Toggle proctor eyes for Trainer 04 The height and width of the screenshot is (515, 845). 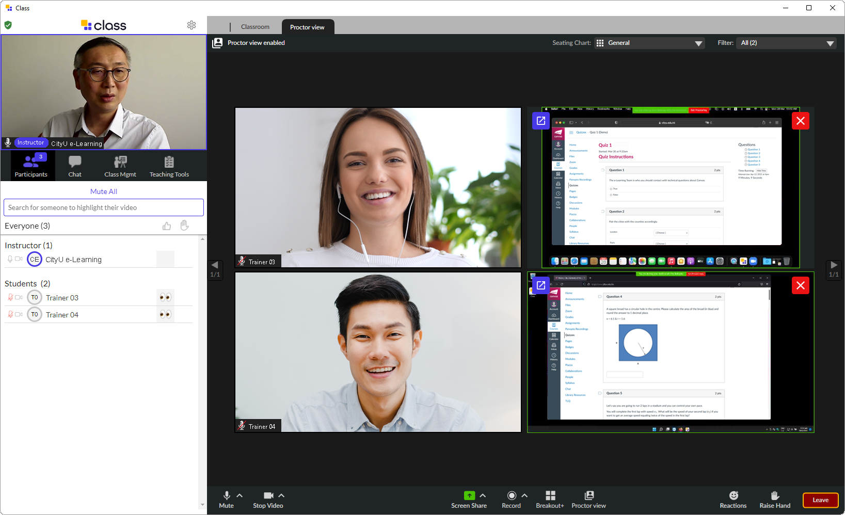tap(165, 314)
